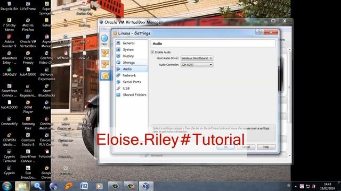Open the Host Audio Driver dropdown
The image size is (341, 191).
tap(197, 58)
